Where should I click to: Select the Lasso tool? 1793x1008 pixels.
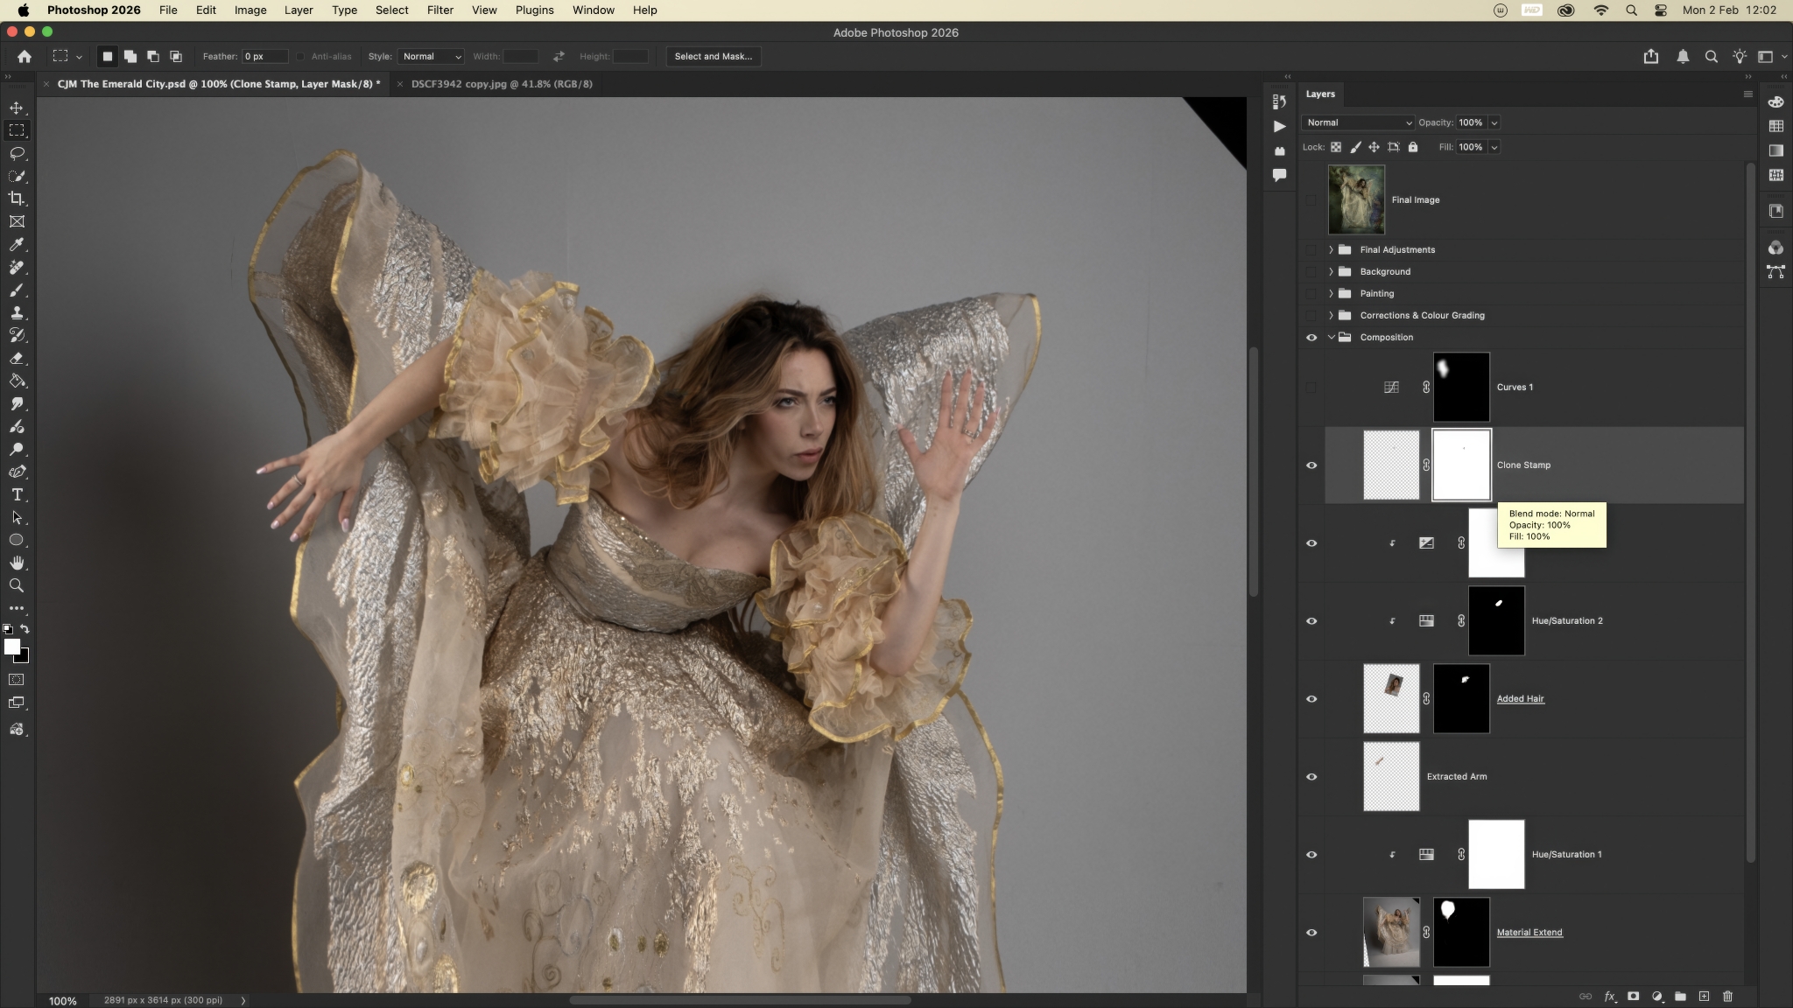17,153
